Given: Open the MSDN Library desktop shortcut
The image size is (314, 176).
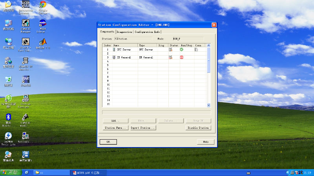Looking at the screenshot, I should click(42, 26).
